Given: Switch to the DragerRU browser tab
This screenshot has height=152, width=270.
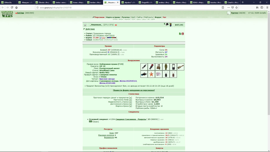Looking at the screenshot, I should (146, 2).
